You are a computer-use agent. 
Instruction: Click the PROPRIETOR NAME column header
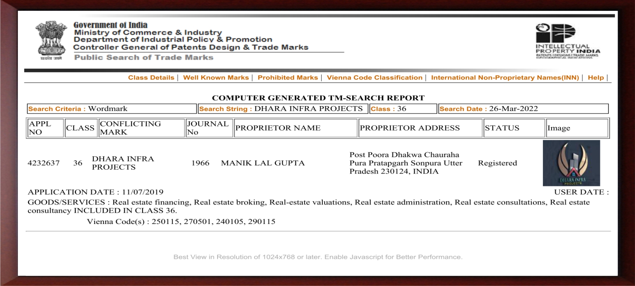[x=295, y=128]
